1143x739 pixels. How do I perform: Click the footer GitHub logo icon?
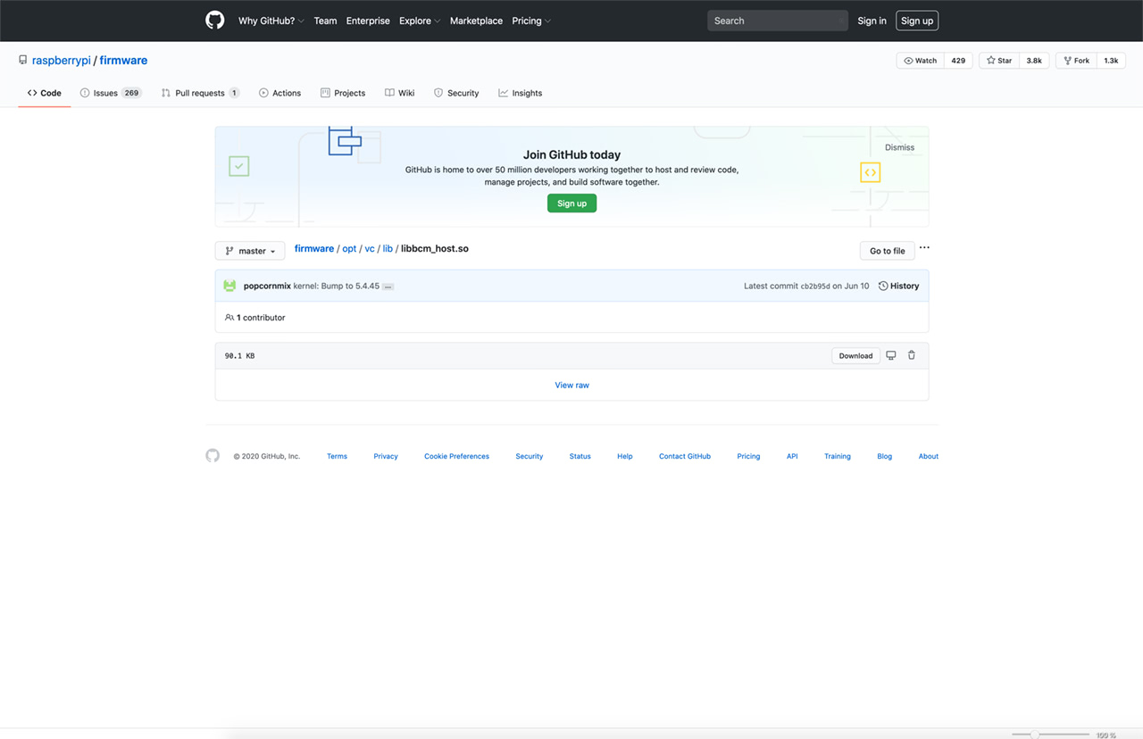(x=213, y=456)
